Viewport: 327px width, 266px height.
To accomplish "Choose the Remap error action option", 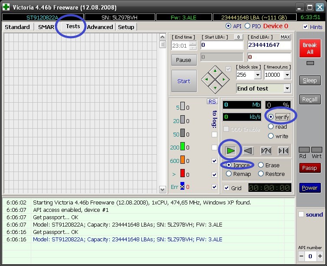I will (x=229, y=174).
